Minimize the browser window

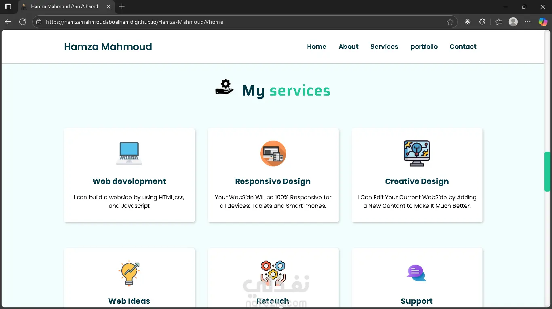pos(506,6)
